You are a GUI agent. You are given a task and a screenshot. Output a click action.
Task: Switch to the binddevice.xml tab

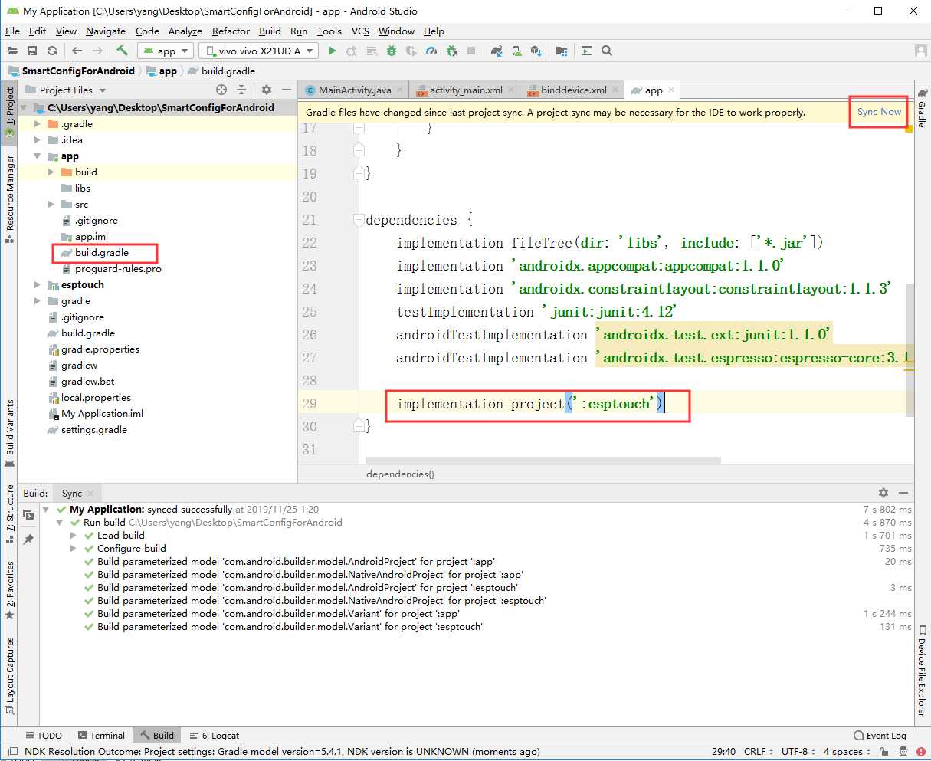[x=573, y=90]
